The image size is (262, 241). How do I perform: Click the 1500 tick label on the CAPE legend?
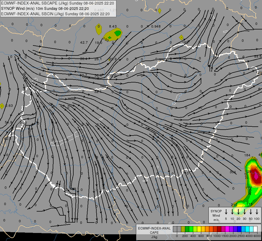pyautogui.click(x=225, y=236)
